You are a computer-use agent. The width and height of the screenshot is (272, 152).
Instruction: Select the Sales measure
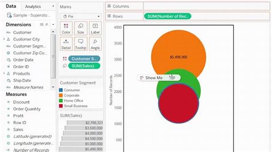point(18,130)
